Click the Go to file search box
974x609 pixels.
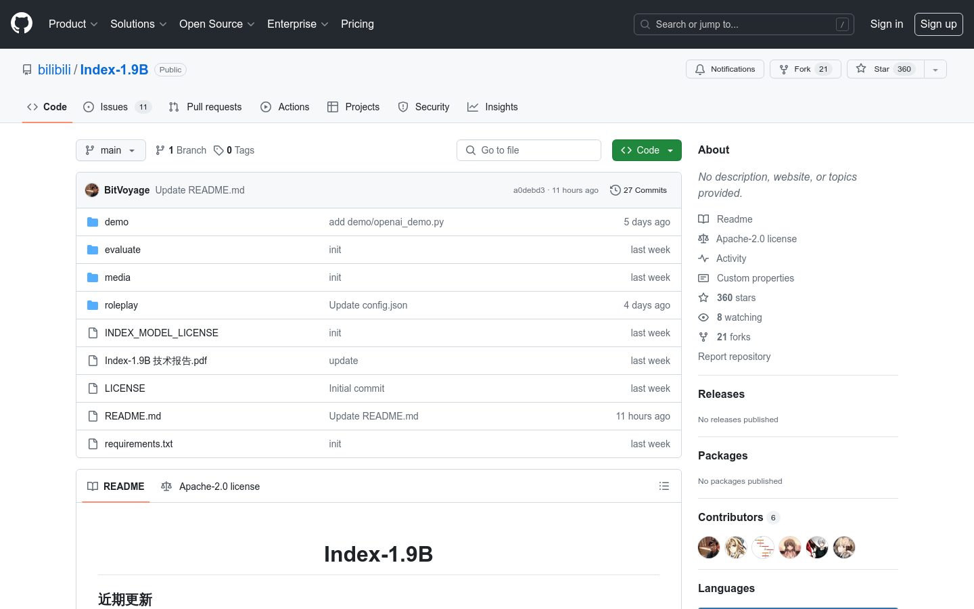click(529, 150)
